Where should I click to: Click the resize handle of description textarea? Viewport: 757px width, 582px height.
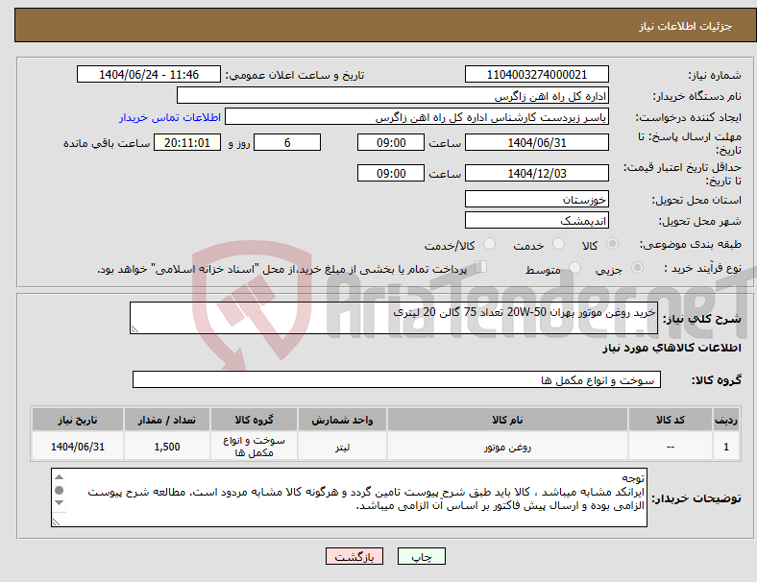click(134, 329)
